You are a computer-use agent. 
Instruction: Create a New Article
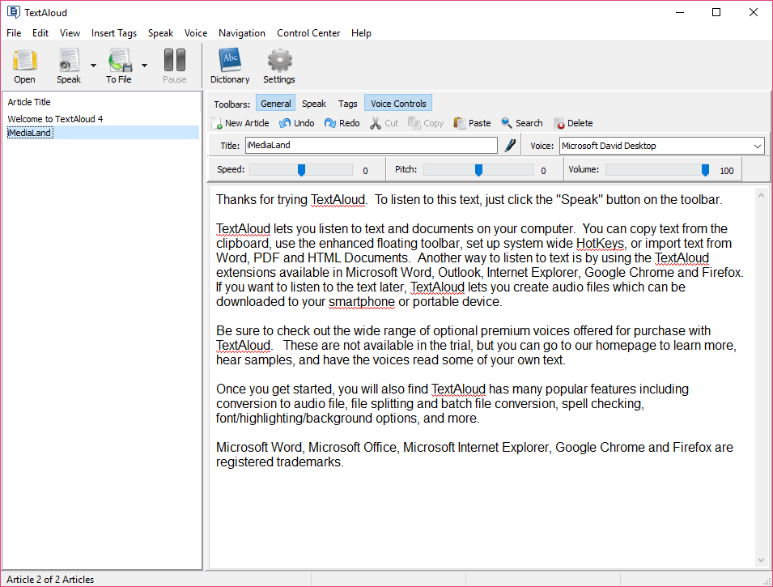pyautogui.click(x=240, y=123)
